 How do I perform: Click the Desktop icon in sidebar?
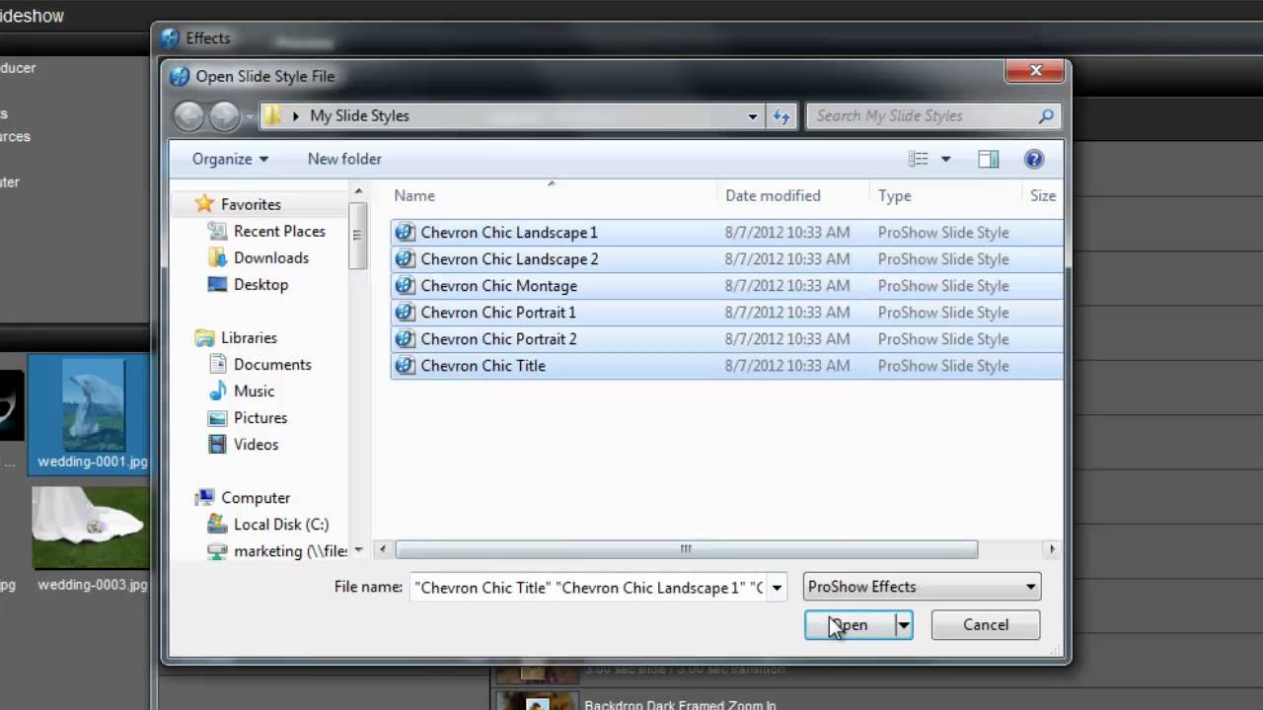click(x=218, y=284)
